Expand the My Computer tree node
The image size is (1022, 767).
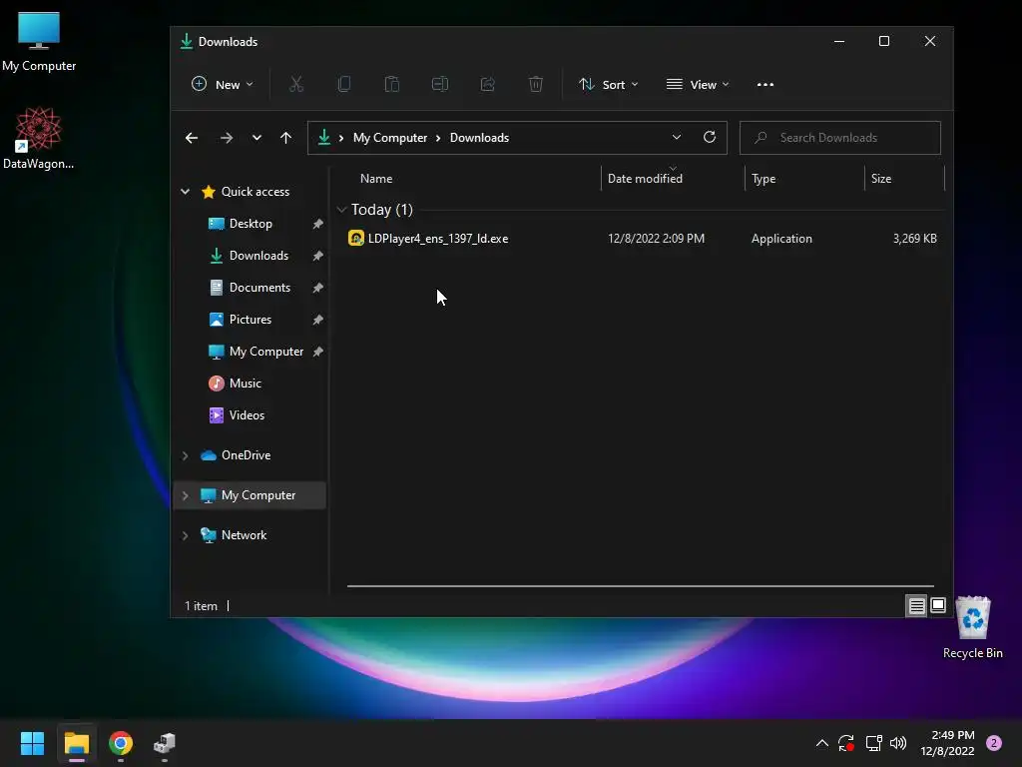coord(185,495)
